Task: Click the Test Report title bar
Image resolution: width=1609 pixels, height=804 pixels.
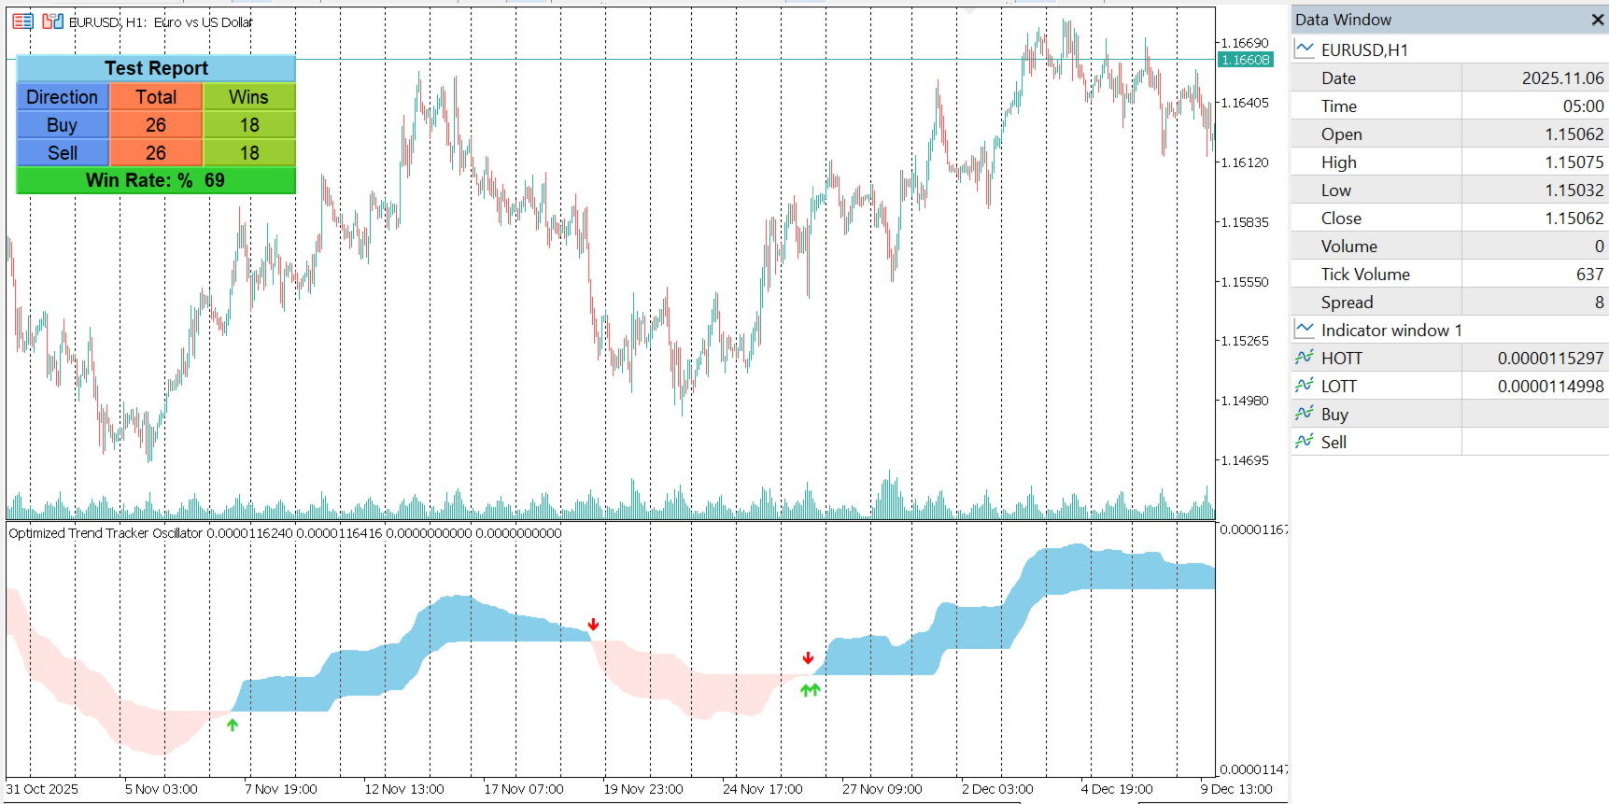Action: [x=156, y=68]
